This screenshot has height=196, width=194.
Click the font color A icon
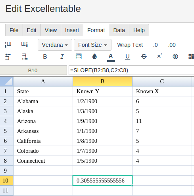coord(111,58)
